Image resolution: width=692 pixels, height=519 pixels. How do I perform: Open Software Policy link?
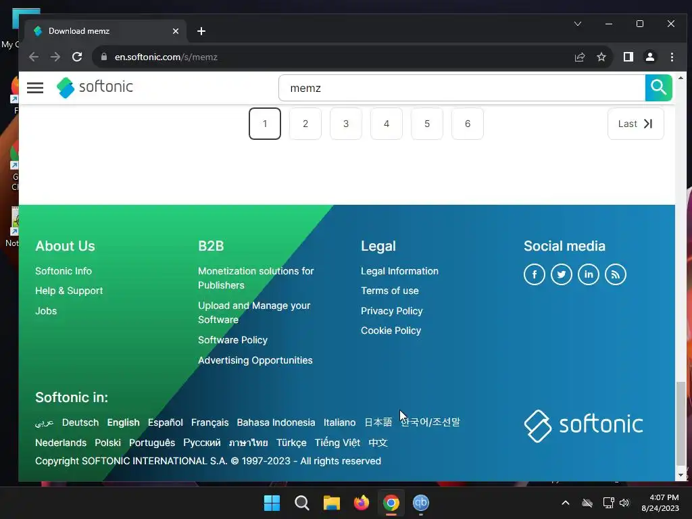(232, 340)
